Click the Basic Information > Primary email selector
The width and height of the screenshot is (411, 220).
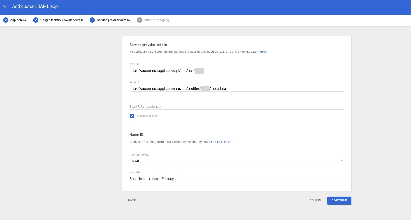coord(232,179)
